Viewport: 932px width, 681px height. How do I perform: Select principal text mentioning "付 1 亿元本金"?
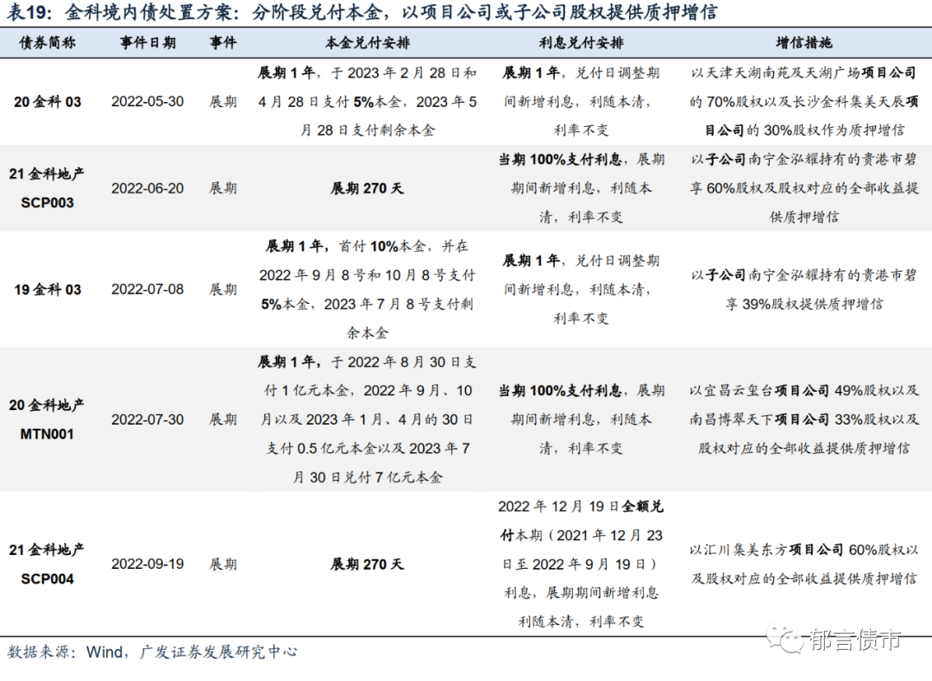point(368,419)
